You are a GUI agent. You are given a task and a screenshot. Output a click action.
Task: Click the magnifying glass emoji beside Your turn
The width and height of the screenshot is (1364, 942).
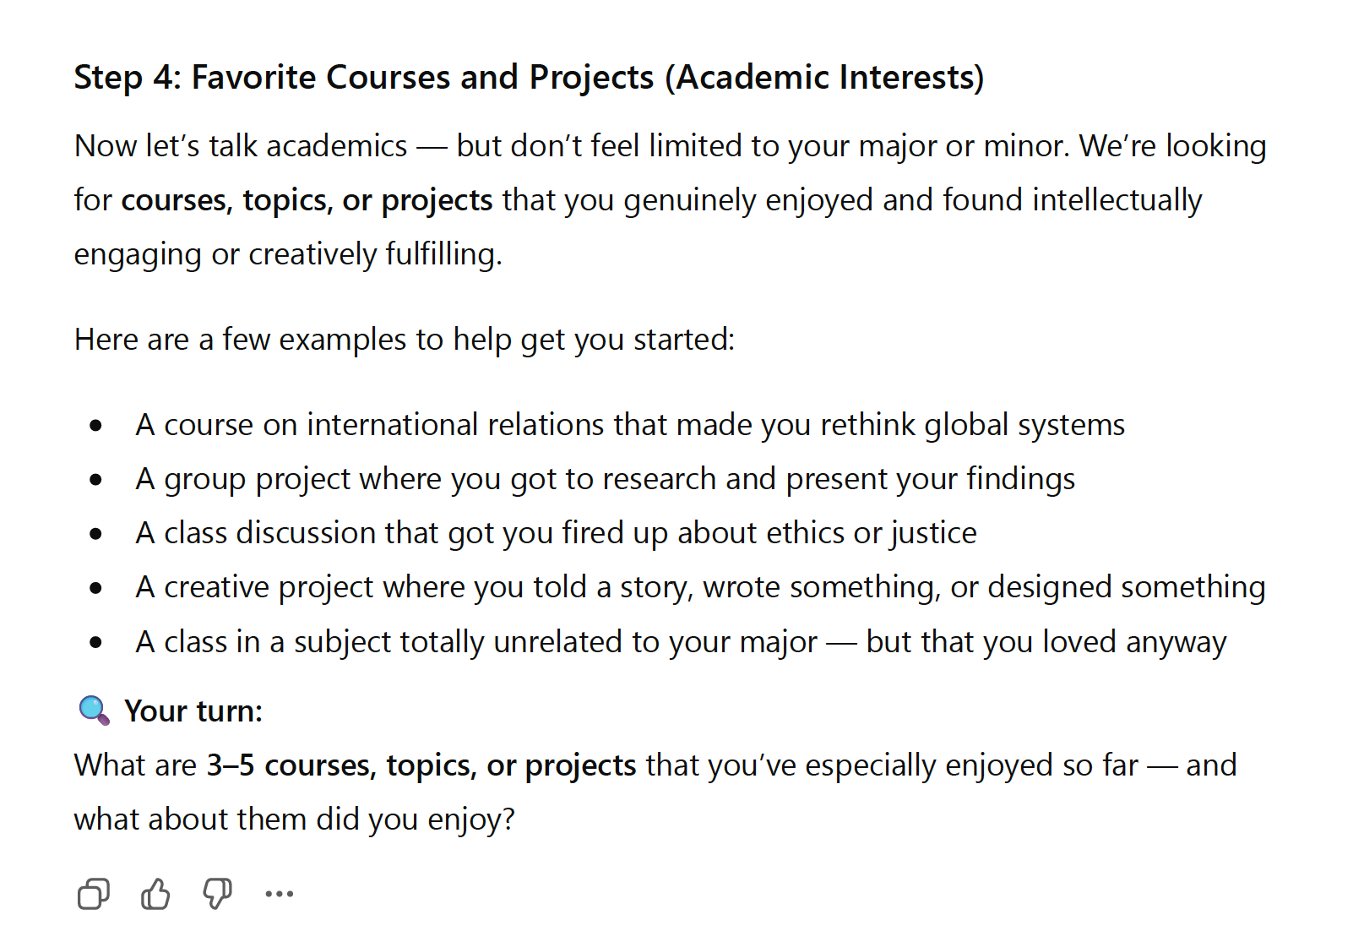point(94,711)
